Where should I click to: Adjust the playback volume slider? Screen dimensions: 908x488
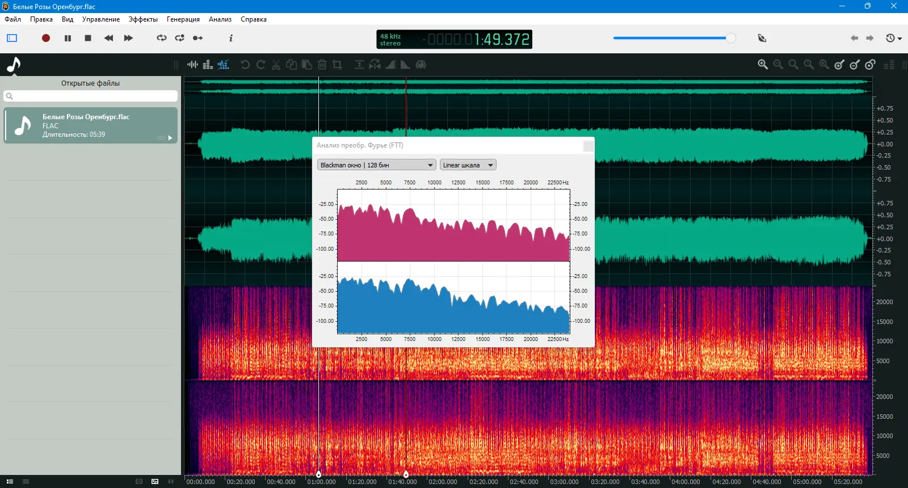[730, 38]
